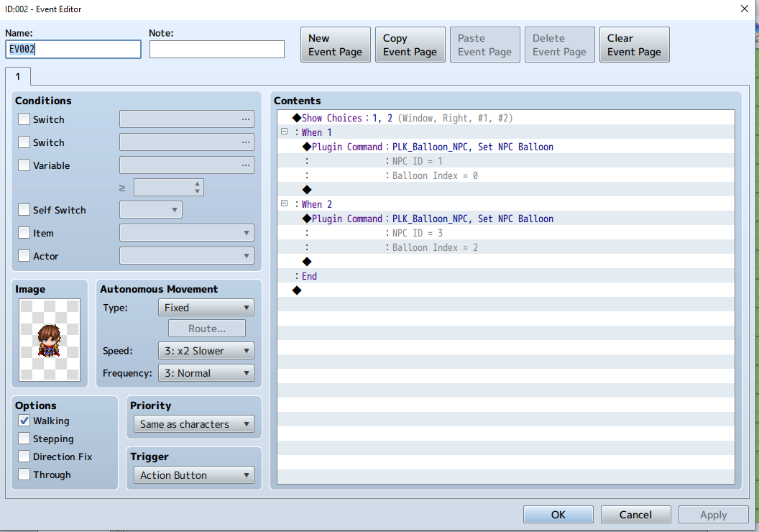Open the movement Type Fixed dropdown
Screen dimensions: 759x532
(x=206, y=308)
